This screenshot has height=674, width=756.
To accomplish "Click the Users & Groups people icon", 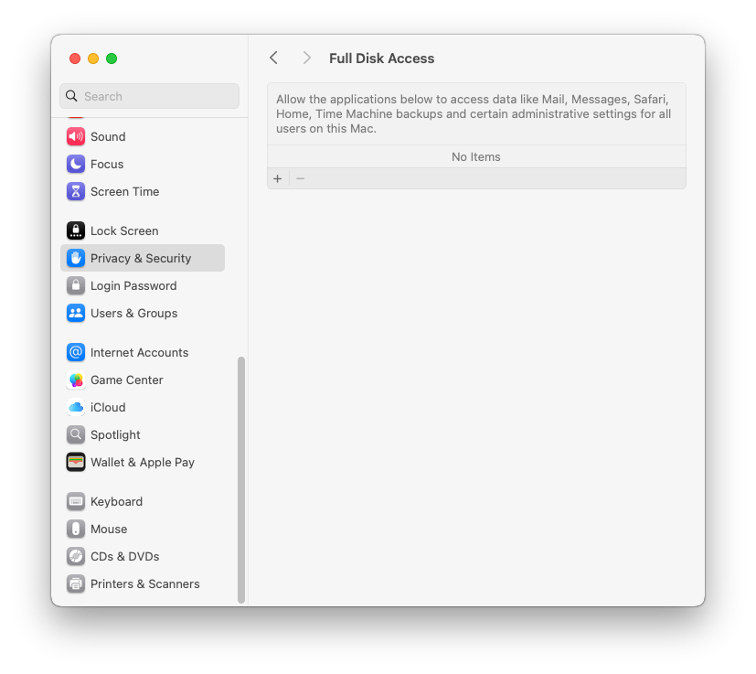I will pos(76,313).
